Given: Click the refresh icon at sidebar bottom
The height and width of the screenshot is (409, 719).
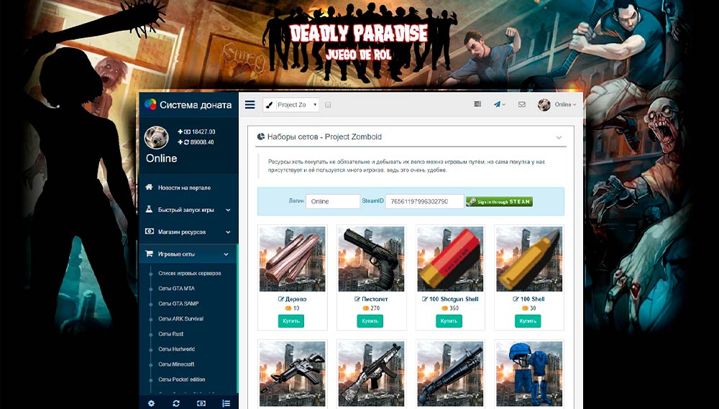Looking at the screenshot, I should coord(176,403).
